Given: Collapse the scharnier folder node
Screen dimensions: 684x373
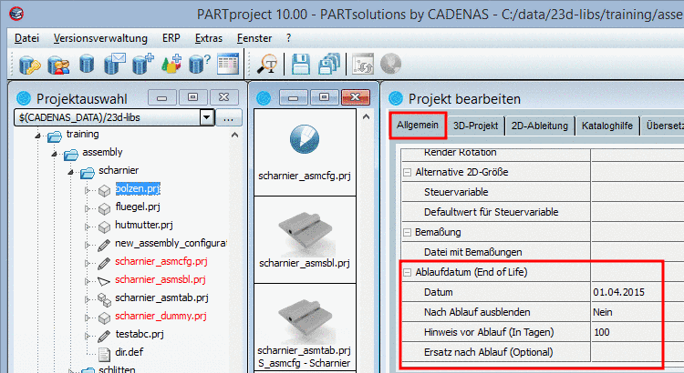Looking at the screenshot, I should (x=70, y=172).
